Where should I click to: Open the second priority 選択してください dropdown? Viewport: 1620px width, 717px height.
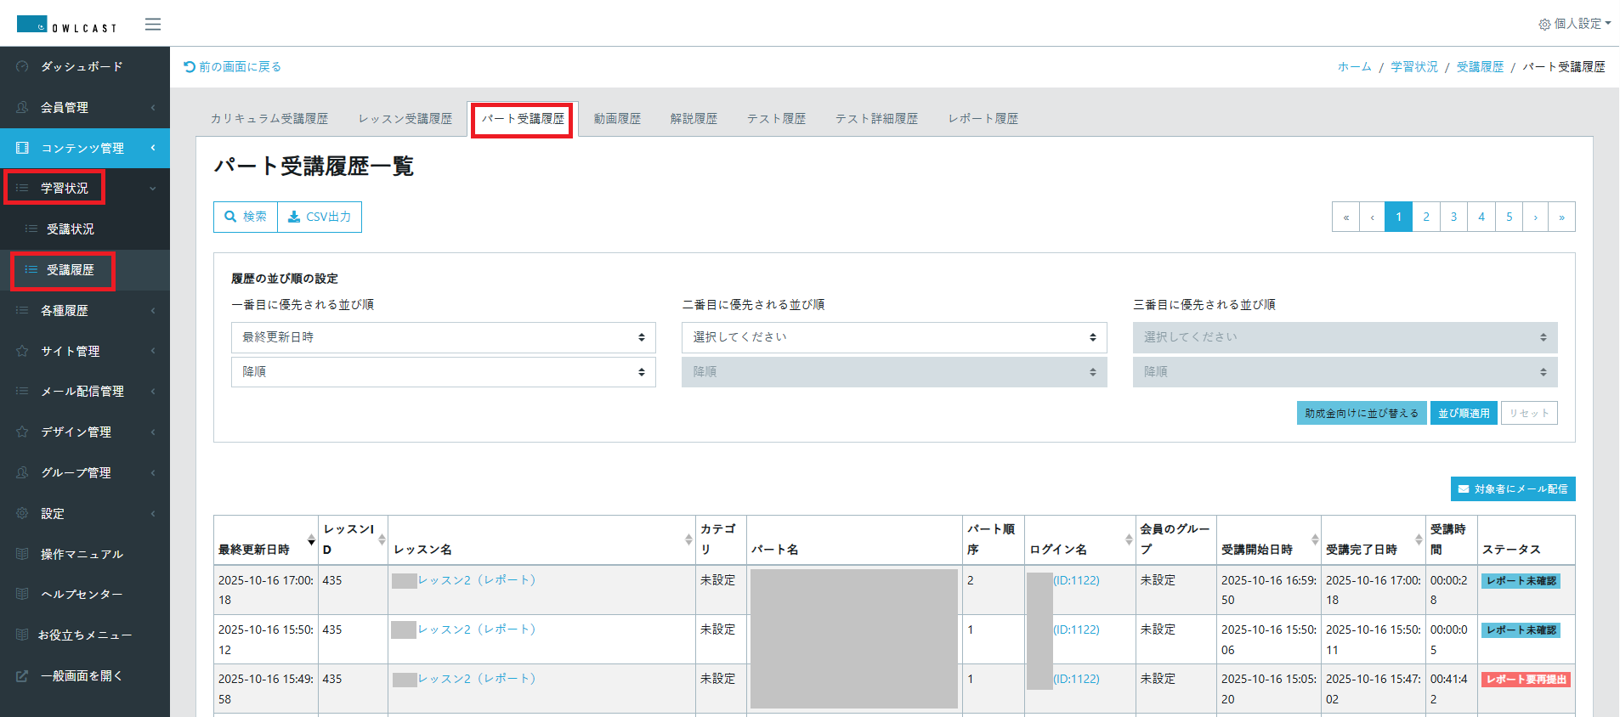(893, 337)
